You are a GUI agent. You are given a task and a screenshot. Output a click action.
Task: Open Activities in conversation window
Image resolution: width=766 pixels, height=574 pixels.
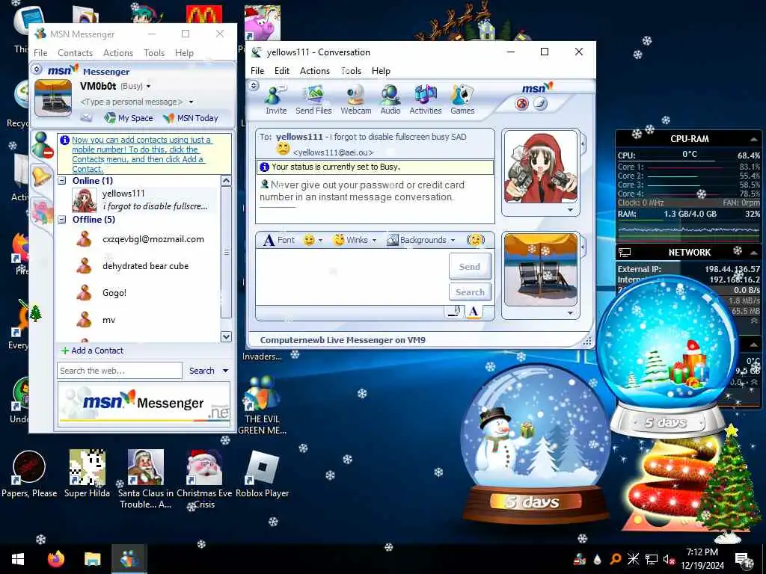[426, 100]
